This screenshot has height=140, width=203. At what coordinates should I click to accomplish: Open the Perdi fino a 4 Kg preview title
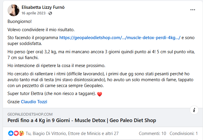[82, 120]
